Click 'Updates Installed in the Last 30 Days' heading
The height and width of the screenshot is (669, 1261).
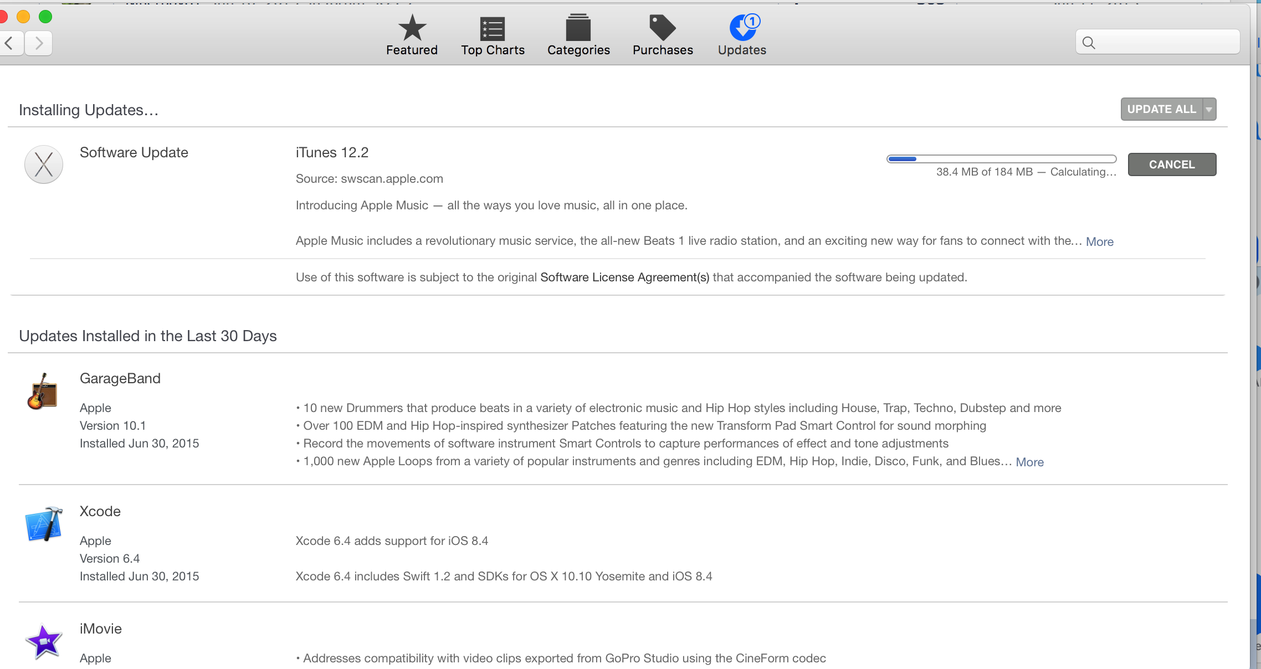[x=148, y=336]
